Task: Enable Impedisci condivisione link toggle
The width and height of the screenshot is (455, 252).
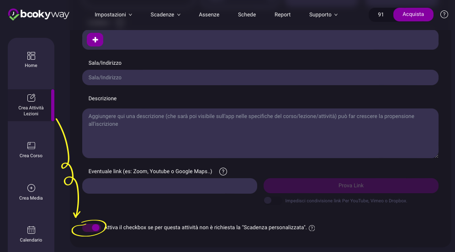Action: tap(271, 201)
